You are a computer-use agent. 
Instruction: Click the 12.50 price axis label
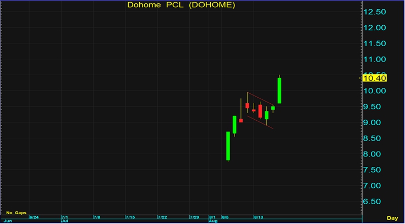click(x=375, y=12)
